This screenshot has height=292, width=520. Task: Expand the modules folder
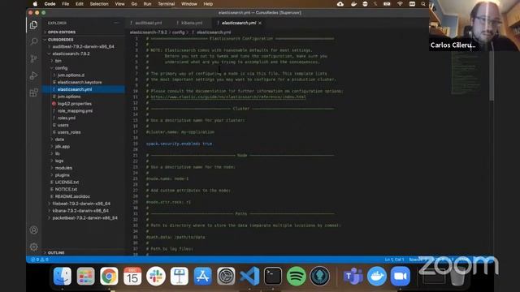tap(63, 168)
